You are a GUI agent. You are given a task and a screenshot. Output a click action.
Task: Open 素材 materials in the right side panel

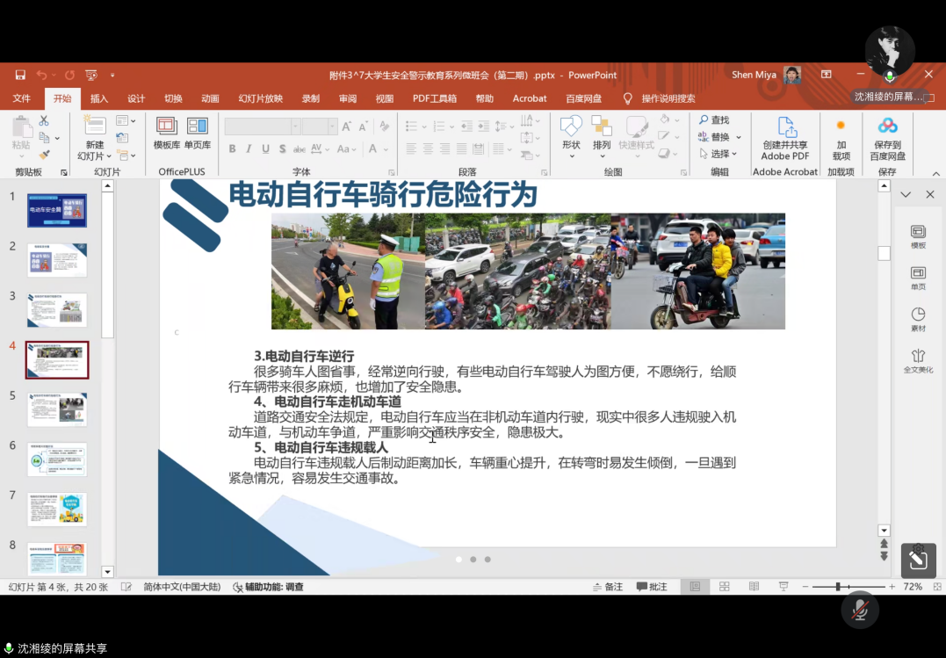[918, 319]
